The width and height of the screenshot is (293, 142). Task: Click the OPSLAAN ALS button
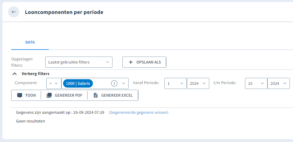tap(144, 62)
